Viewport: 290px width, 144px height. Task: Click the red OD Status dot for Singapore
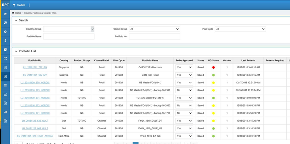click(213, 68)
